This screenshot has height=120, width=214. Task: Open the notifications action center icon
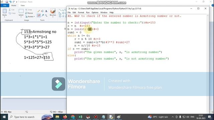tap(210, 117)
